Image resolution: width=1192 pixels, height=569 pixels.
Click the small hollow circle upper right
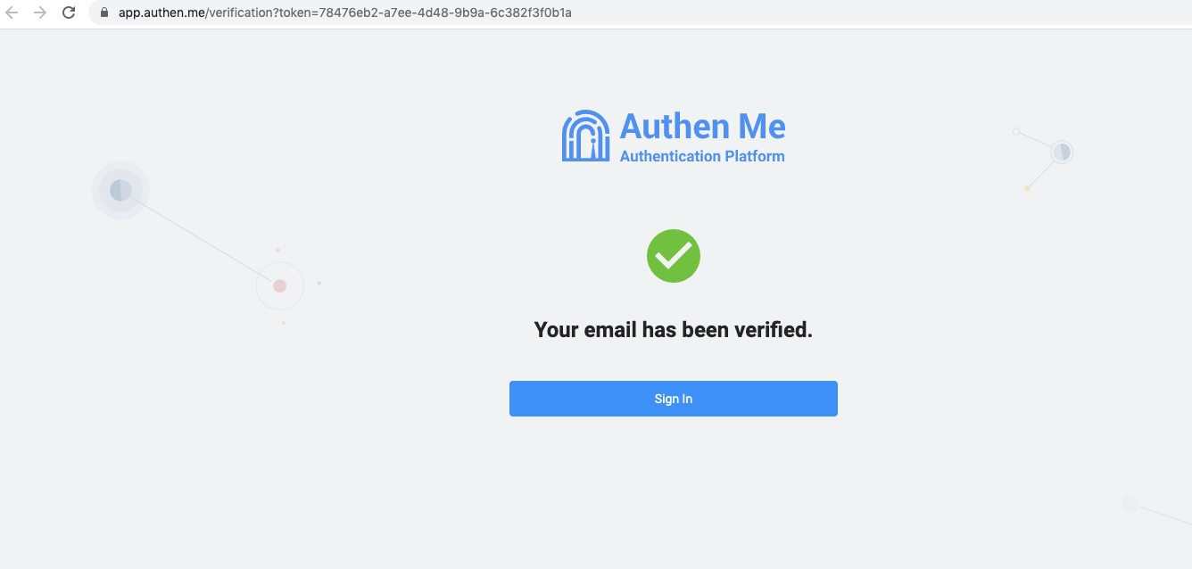tap(1016, 132)
